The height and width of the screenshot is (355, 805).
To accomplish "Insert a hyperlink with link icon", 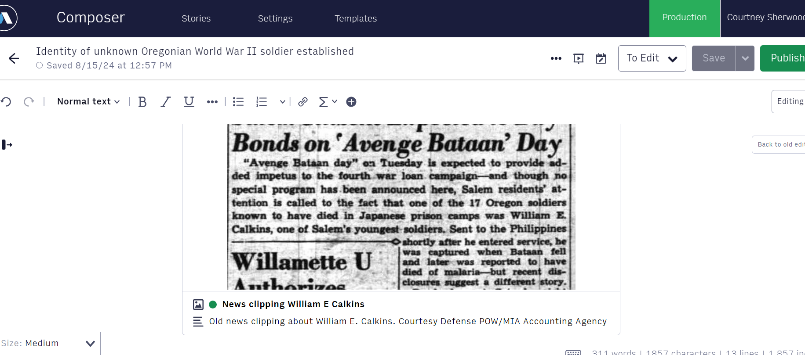I will [302, 102].
